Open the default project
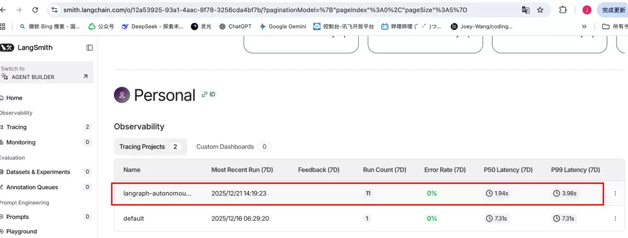The image size is (628, 238). 134,218
